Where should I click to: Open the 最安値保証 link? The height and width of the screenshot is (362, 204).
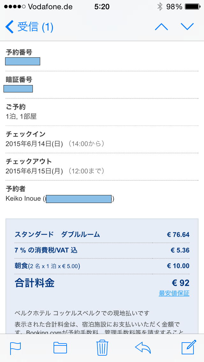click(x=174, y=293)
